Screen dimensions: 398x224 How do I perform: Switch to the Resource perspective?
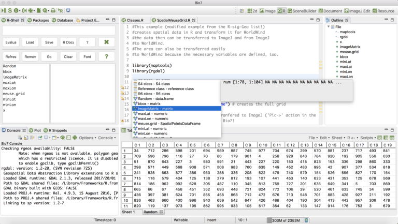[383, 10]
